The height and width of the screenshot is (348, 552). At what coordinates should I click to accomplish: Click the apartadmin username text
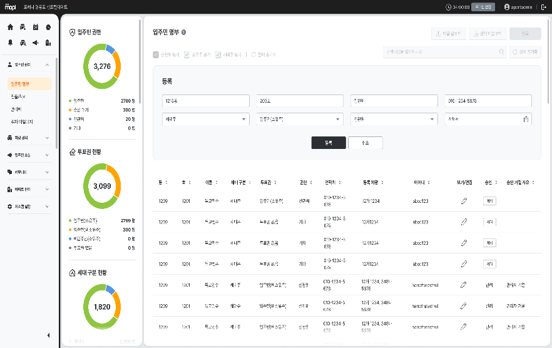click(x=521, y=7)
